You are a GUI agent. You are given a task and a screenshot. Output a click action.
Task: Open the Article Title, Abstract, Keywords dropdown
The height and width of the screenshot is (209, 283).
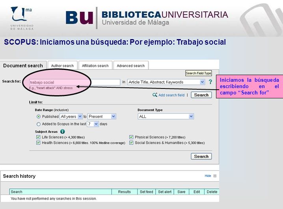(x=166, y=82)
